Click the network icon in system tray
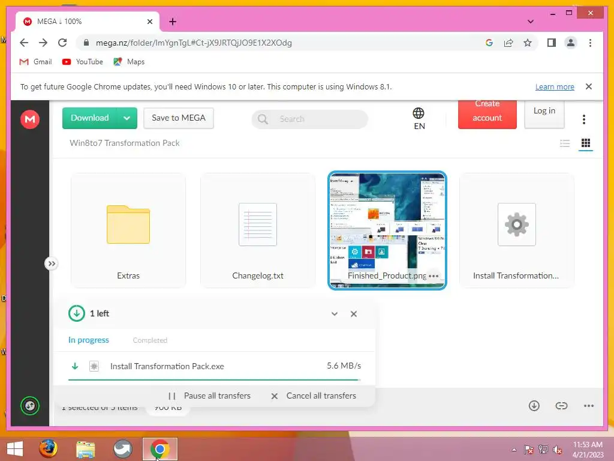The image size is (614, 461). coord(543,450)
